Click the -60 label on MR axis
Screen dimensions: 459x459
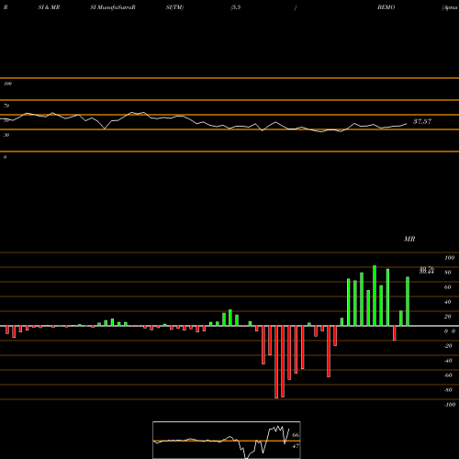[448, 375]
